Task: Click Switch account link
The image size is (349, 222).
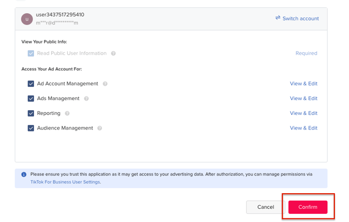Action: (297, 18)
